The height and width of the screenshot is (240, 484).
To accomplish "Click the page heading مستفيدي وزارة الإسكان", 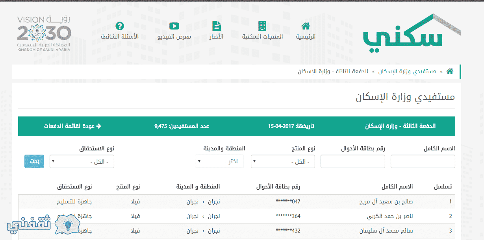I will pos(405,97).
